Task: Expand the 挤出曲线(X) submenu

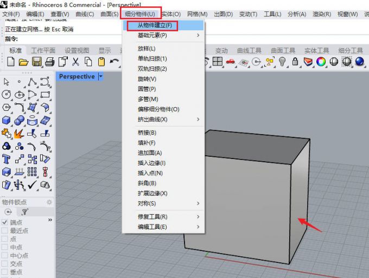Action: pos(163,120)
